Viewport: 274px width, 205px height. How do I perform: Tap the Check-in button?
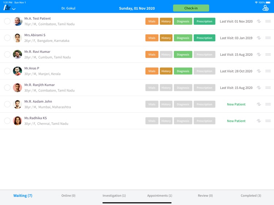[191, 8]
